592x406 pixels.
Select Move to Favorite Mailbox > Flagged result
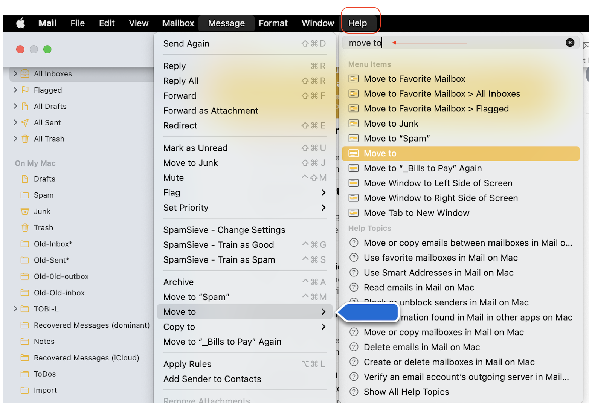coord(461,108)
